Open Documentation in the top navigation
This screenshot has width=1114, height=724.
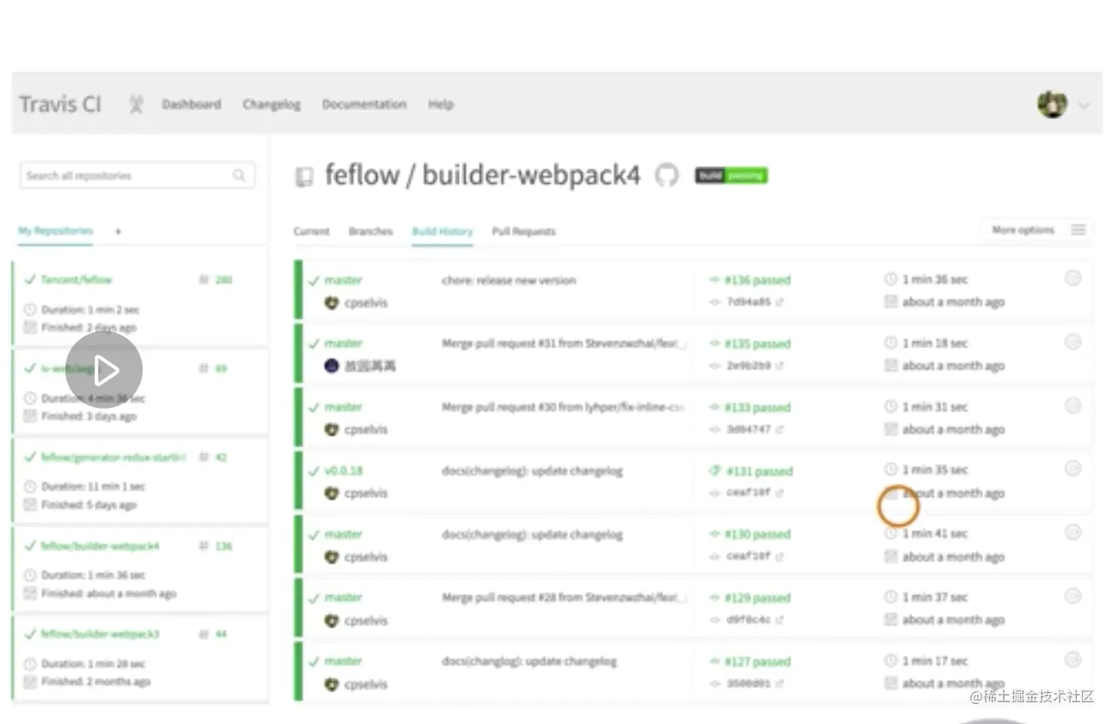click(x=364, y=104)
